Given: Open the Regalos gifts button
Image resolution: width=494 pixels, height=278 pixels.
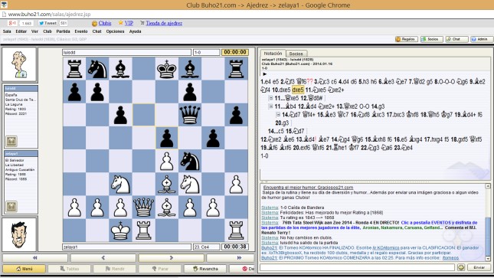Looking at the screenshot, I should pyautogui.click(x=407, y=39).
